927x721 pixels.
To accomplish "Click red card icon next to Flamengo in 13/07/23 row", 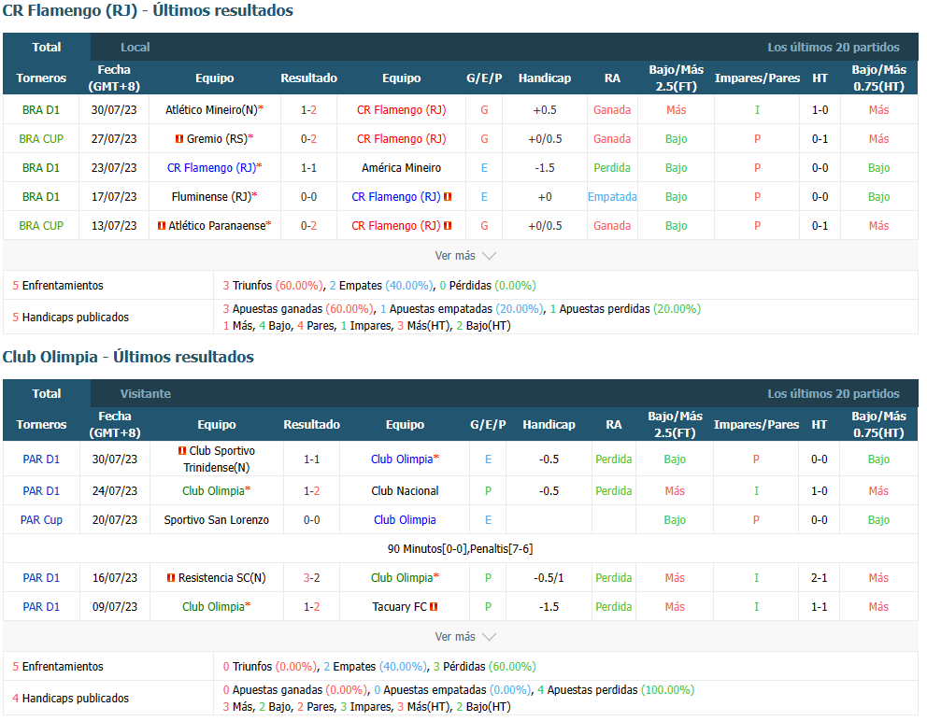I will click(448, 226).
